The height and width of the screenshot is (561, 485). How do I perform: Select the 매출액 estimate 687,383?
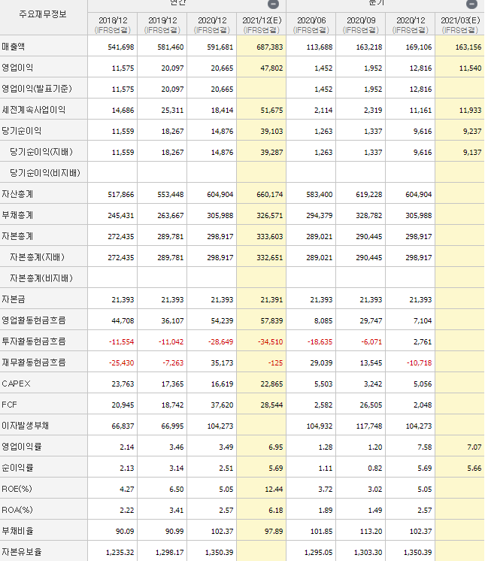[270, 47]
